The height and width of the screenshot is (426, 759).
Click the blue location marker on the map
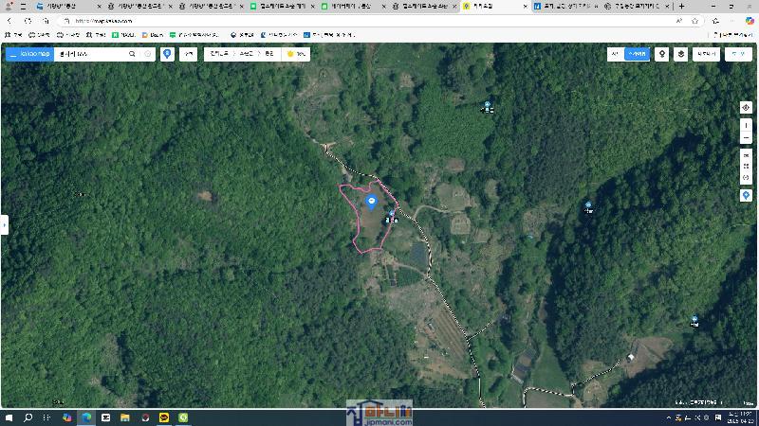tap(371, 202)
